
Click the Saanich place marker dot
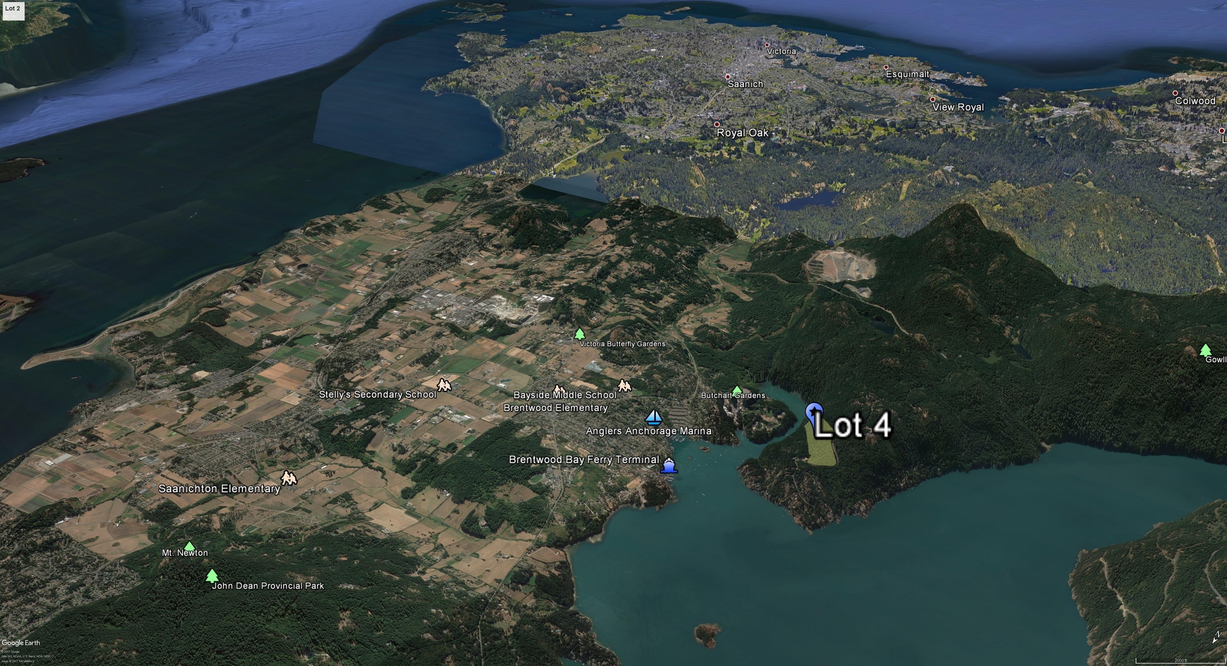point(727,77)
